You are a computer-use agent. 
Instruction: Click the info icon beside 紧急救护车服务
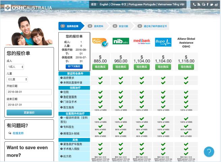(x=61, y=144)
